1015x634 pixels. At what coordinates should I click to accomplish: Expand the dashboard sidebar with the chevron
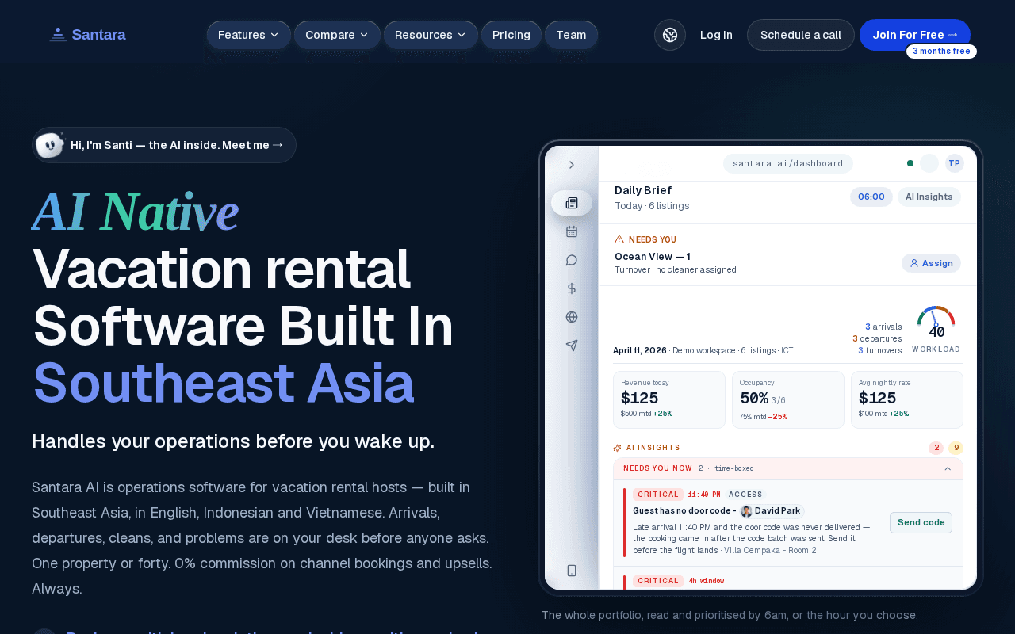(x=572, y=165)
